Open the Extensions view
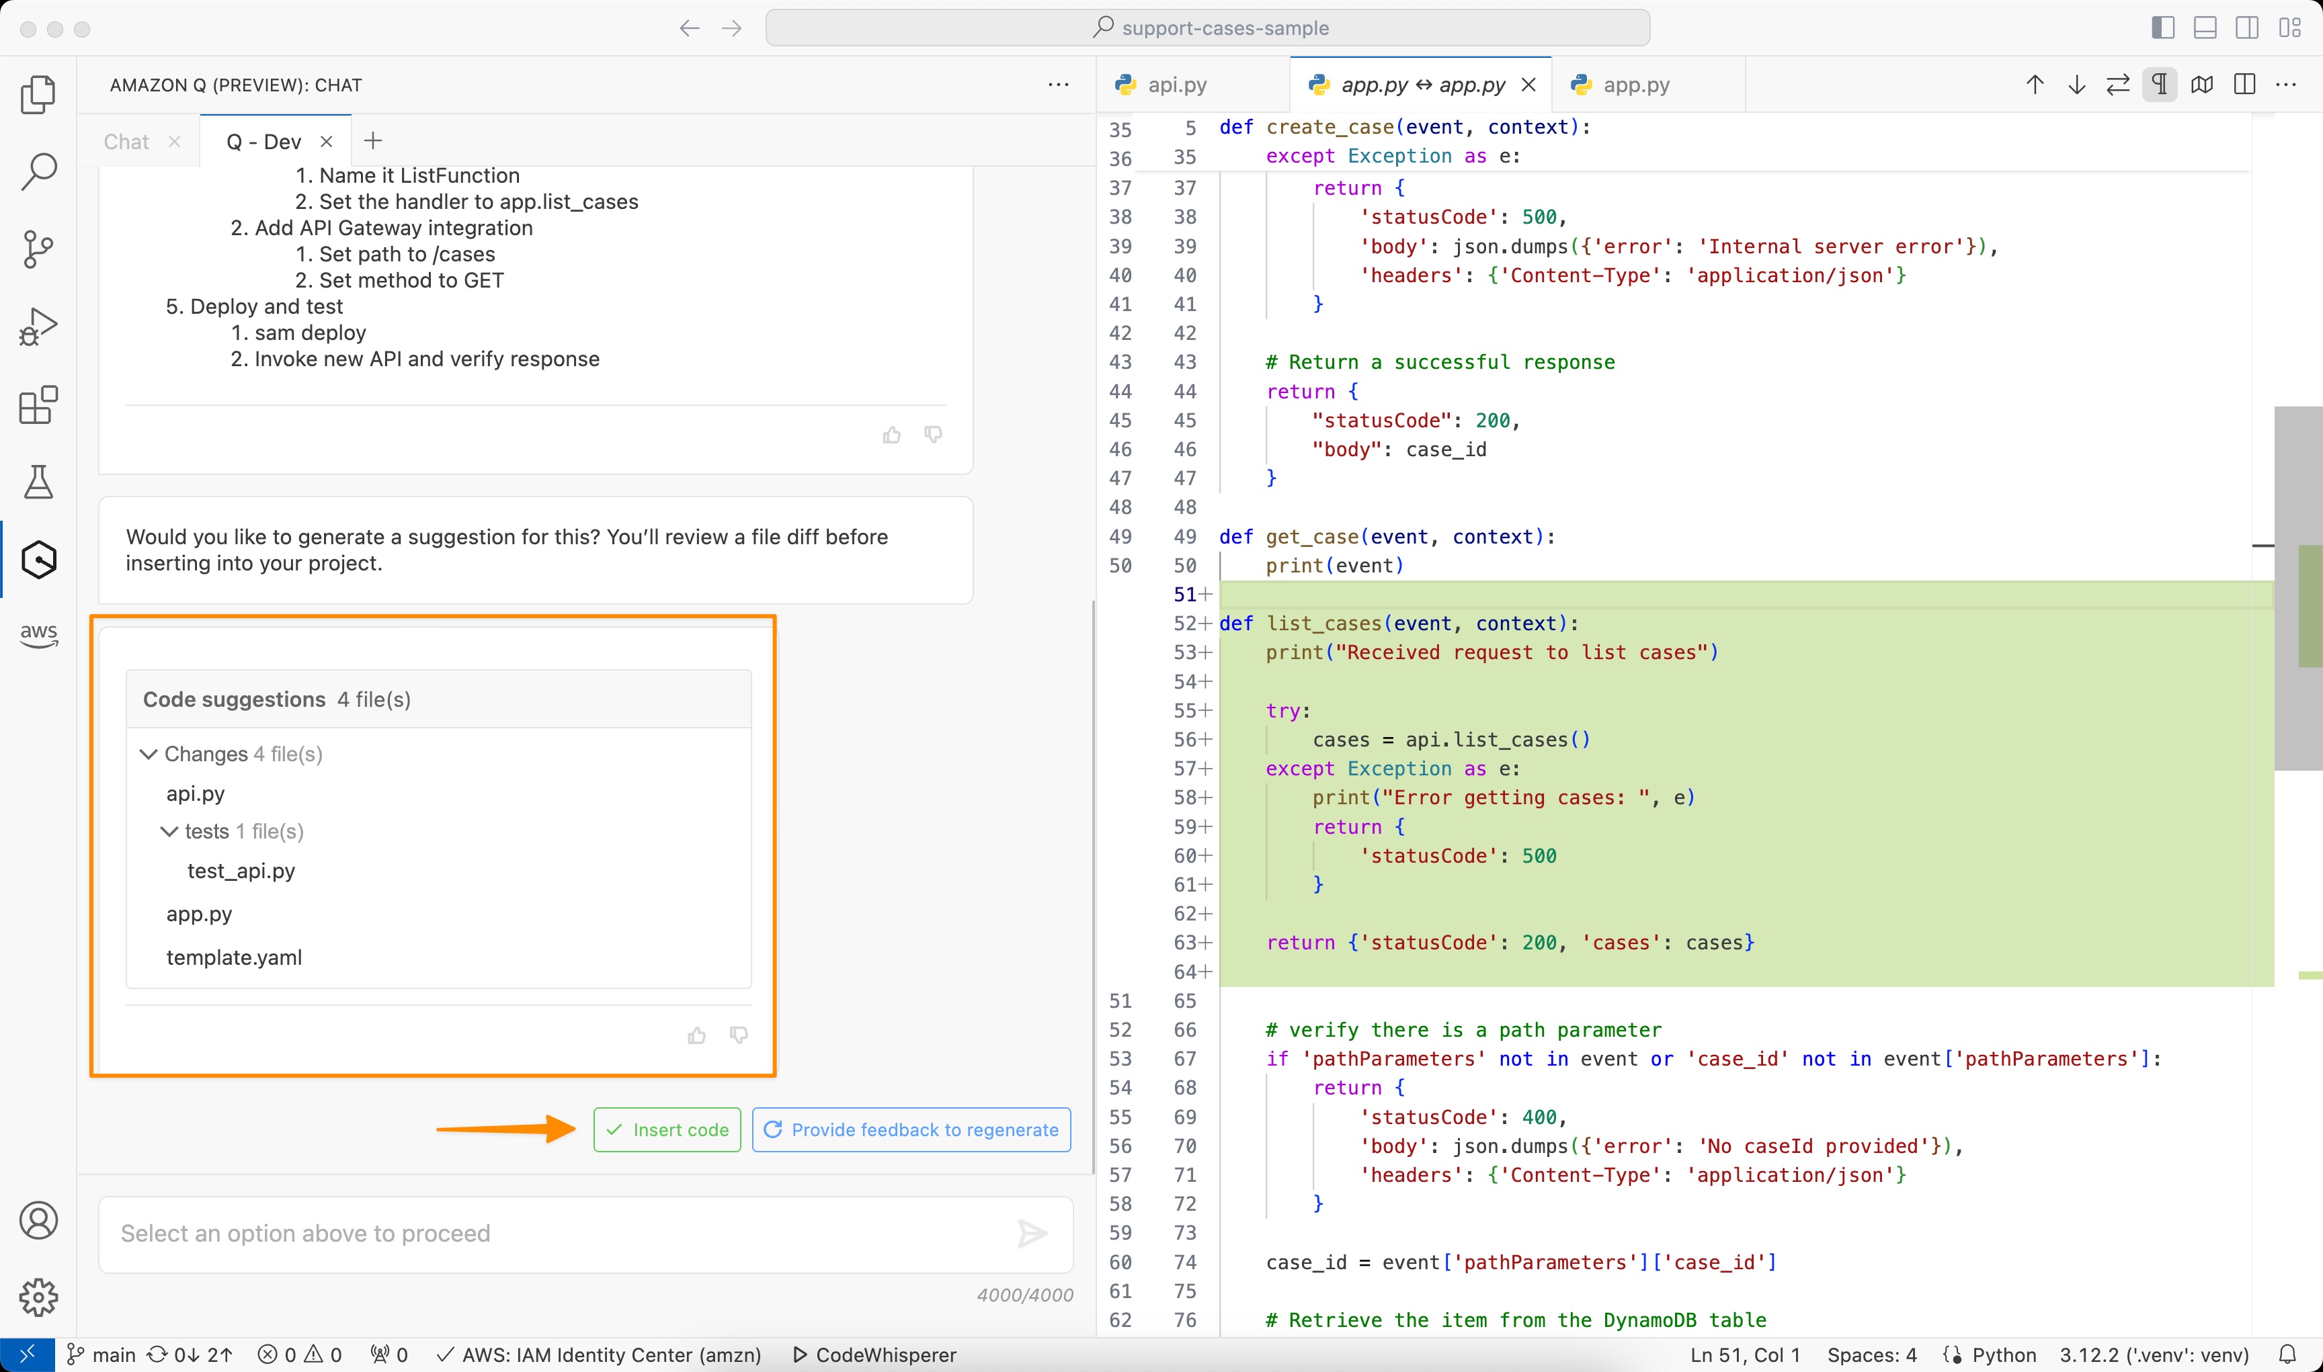Screen dimensions: 2323x1372 (38, 405)
